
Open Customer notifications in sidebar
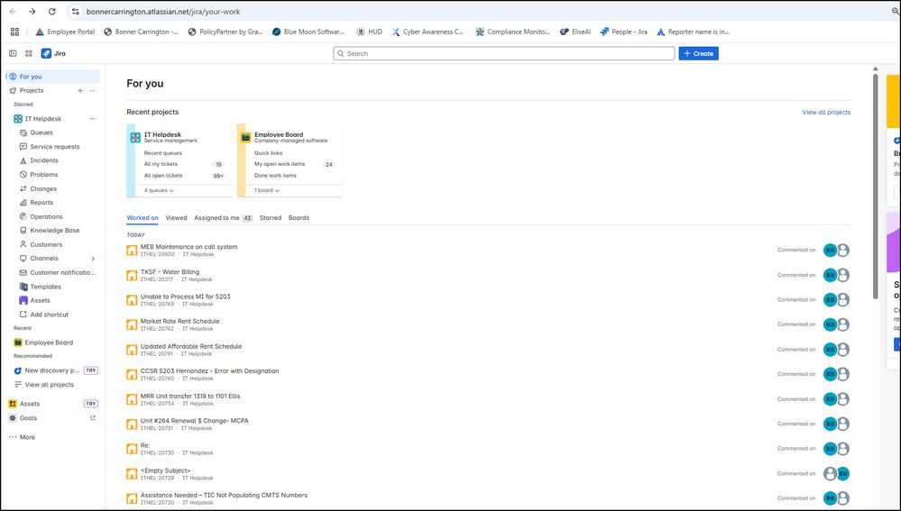tap(62, 273)
